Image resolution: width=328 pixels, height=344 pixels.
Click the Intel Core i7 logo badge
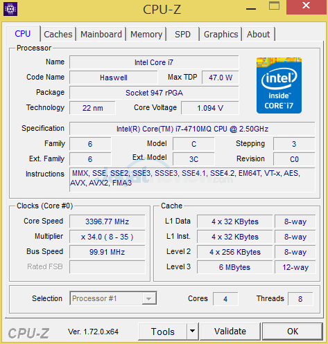279,85
